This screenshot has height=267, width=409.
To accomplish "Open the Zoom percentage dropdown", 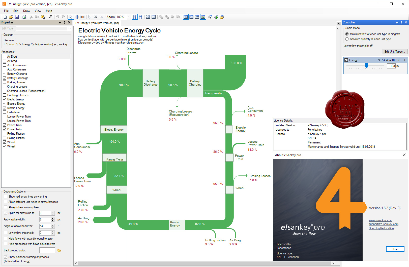I will (128, 17).
